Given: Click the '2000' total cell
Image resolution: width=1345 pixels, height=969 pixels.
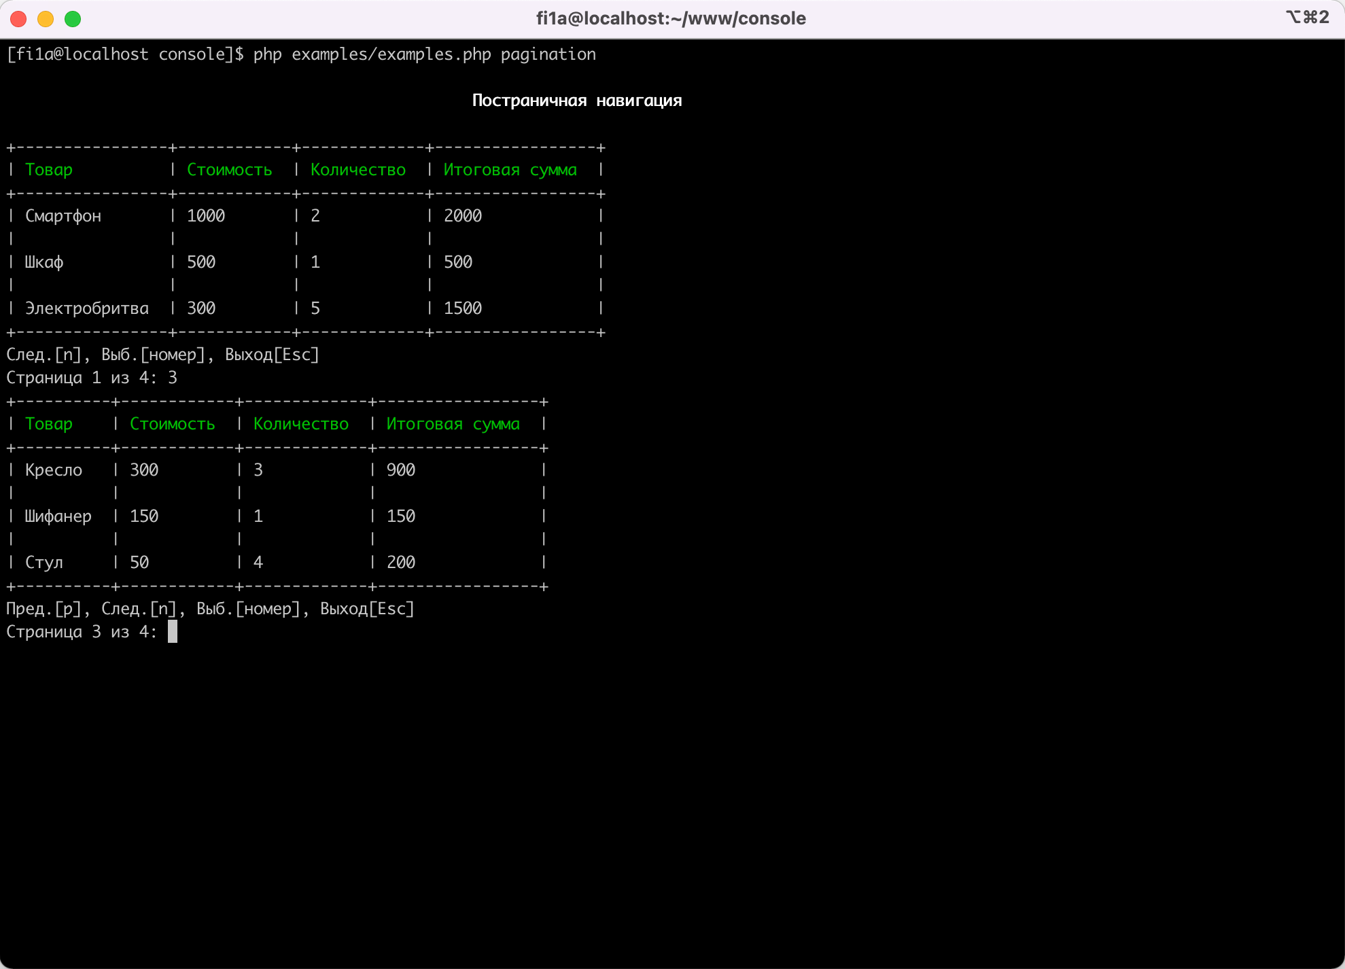Looking at the screenshot, I should [x=463, y=216].
